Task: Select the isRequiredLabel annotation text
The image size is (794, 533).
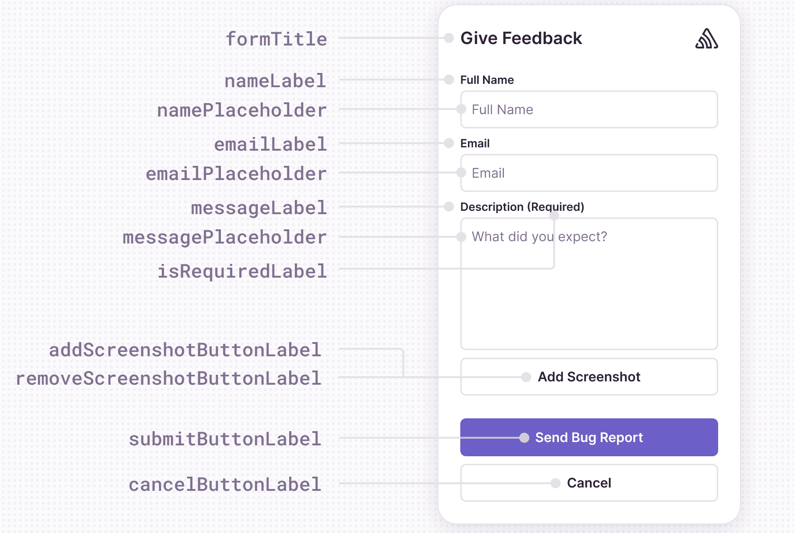Action: pyautogui.click(x=242, y=271)
